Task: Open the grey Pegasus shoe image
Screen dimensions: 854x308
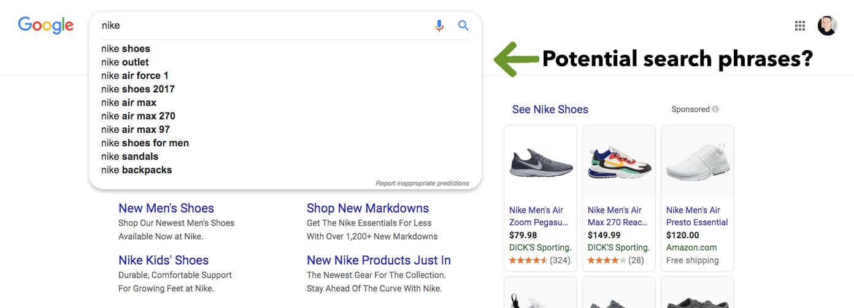Action: tap(540, 162)
